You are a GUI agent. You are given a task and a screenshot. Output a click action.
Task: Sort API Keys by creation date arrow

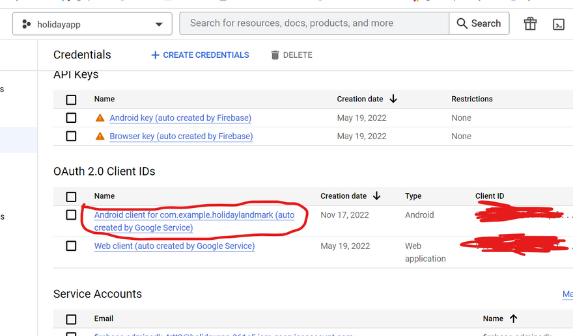pyautogui.click(x=393, y=99)
